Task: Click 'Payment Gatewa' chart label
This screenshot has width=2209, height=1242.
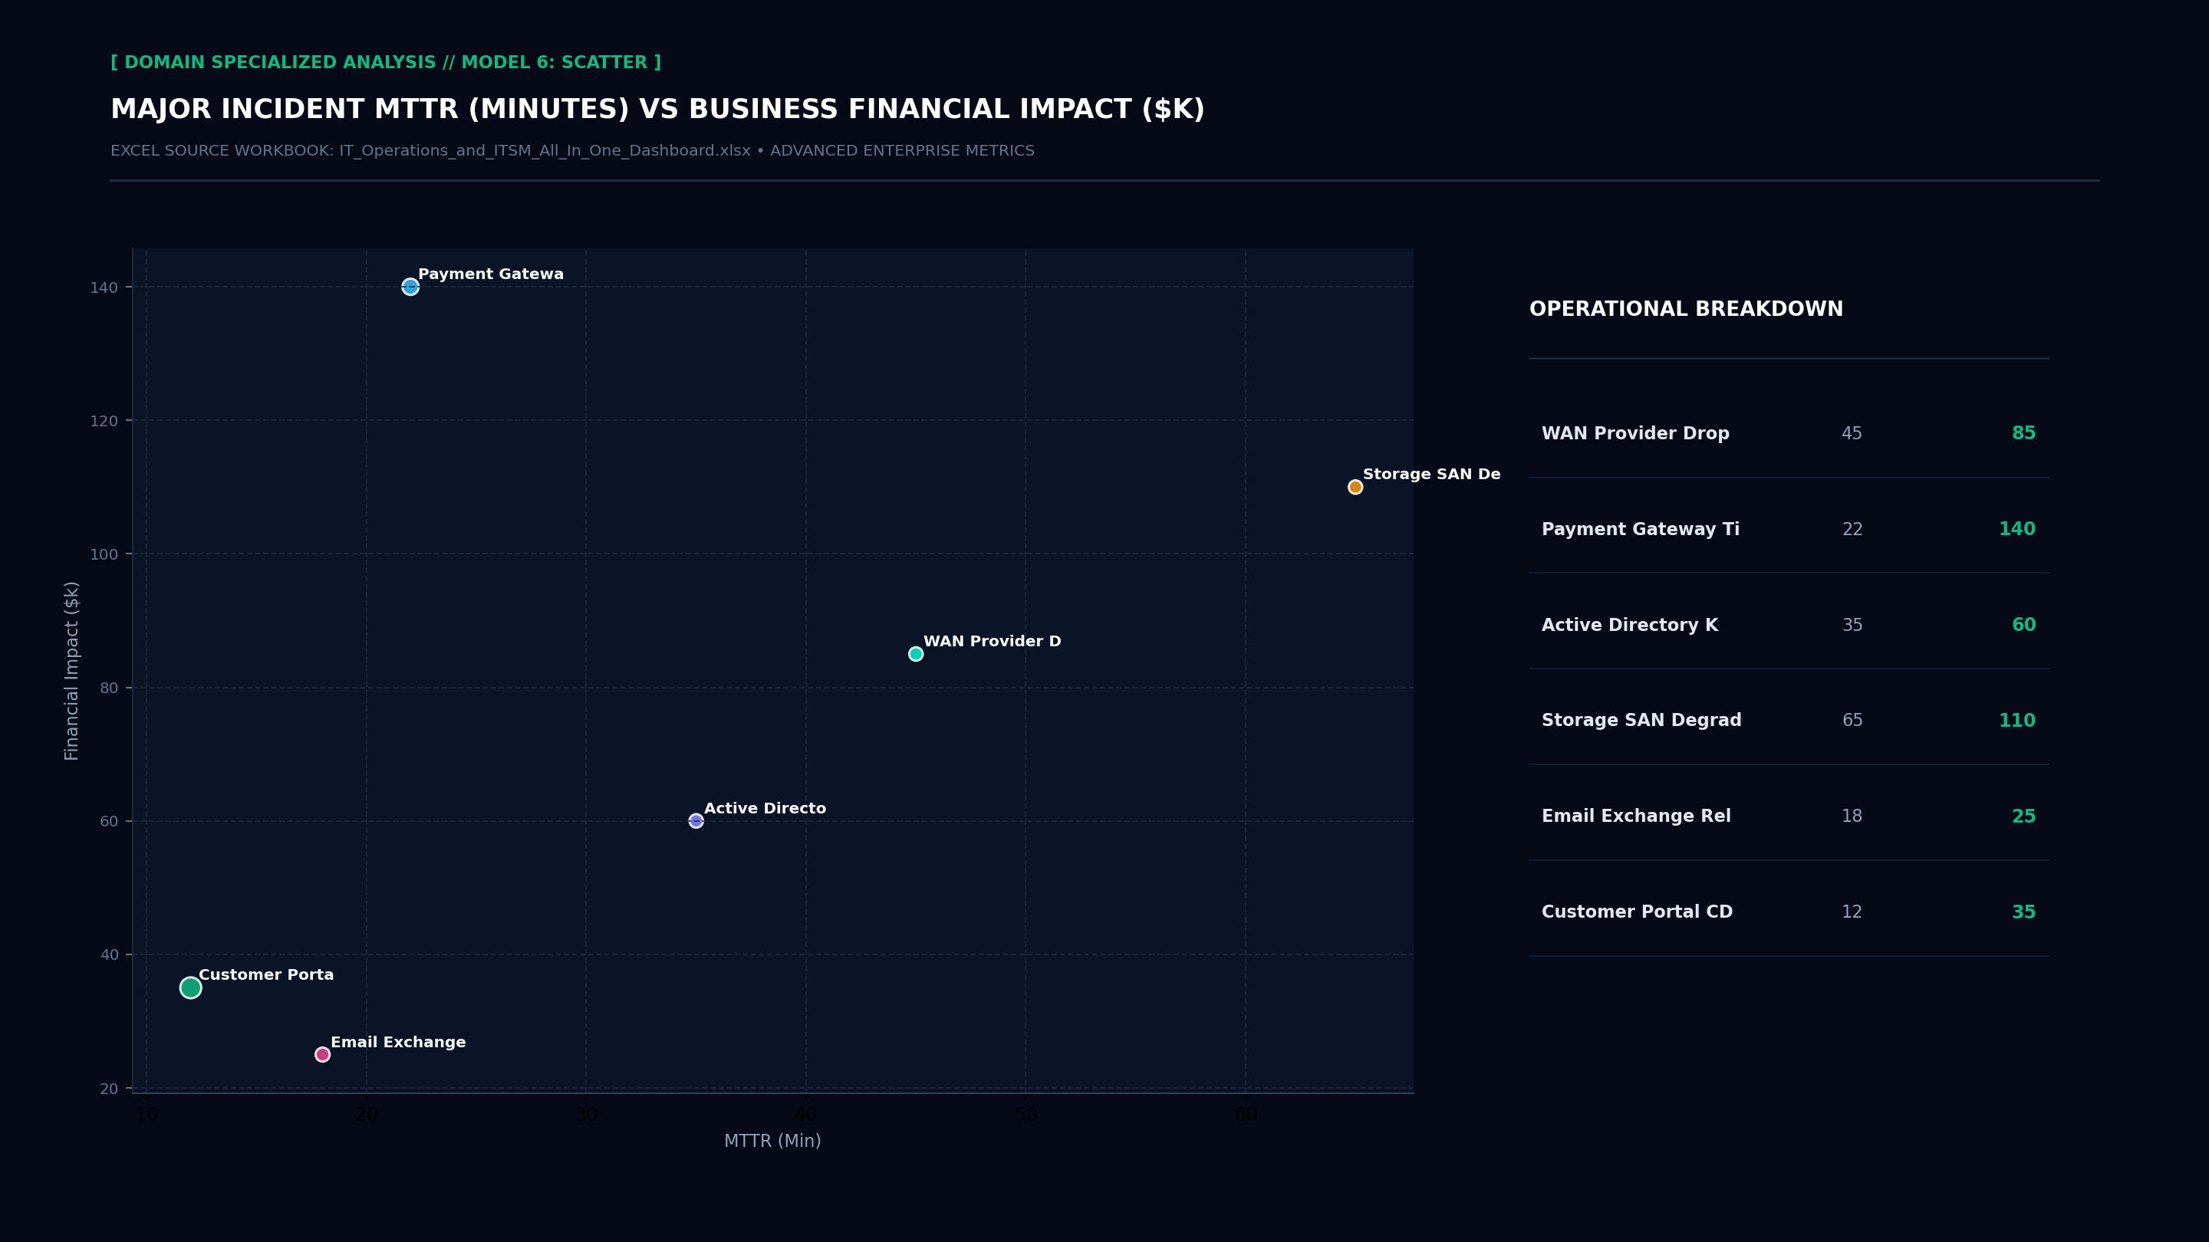Action: tap(491, 274)
